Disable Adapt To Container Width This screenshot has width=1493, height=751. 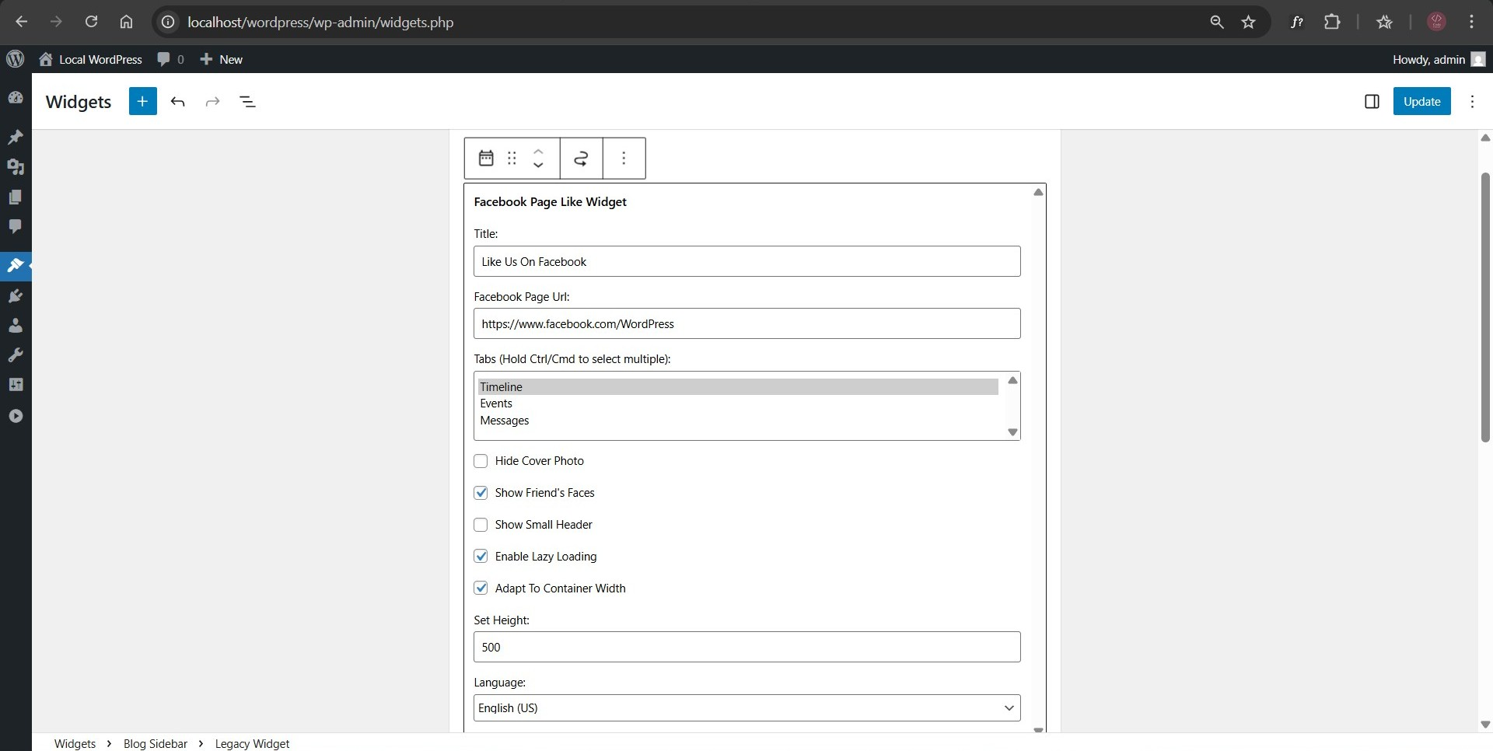click(481, 588)
